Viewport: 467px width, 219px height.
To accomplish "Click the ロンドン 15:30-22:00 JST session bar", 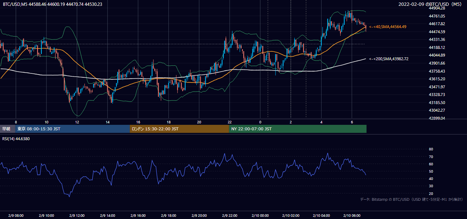I will coord(179,129).
